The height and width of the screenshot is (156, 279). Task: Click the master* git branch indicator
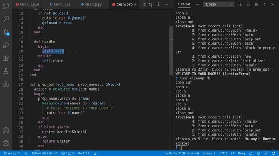coord(12,153)
